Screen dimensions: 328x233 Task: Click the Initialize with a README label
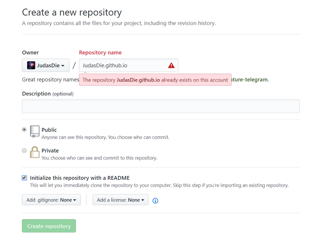pos(80,178)
